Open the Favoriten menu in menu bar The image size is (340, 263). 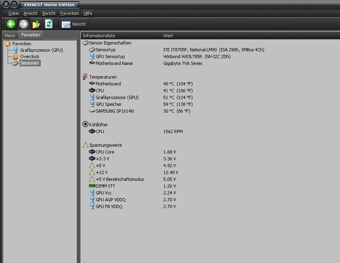click(x=70, y=13)
